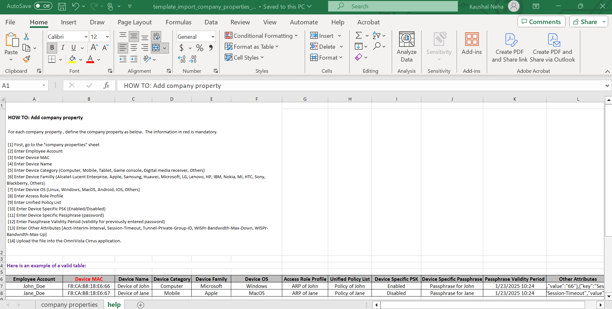Viewport: 612px width, 309px height.
Task: Toggle Wrap Text alignment
Action: [x=156, y=36]
